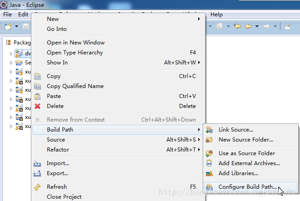Open the File menu
This screenshot has width=300, height=201.
(x=7, y=15)
